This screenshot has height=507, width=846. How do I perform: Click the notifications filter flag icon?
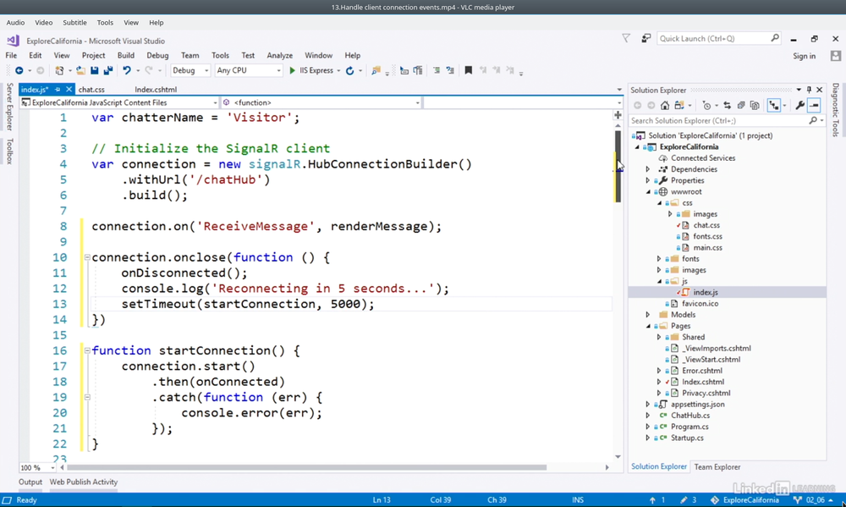point(626,38)
